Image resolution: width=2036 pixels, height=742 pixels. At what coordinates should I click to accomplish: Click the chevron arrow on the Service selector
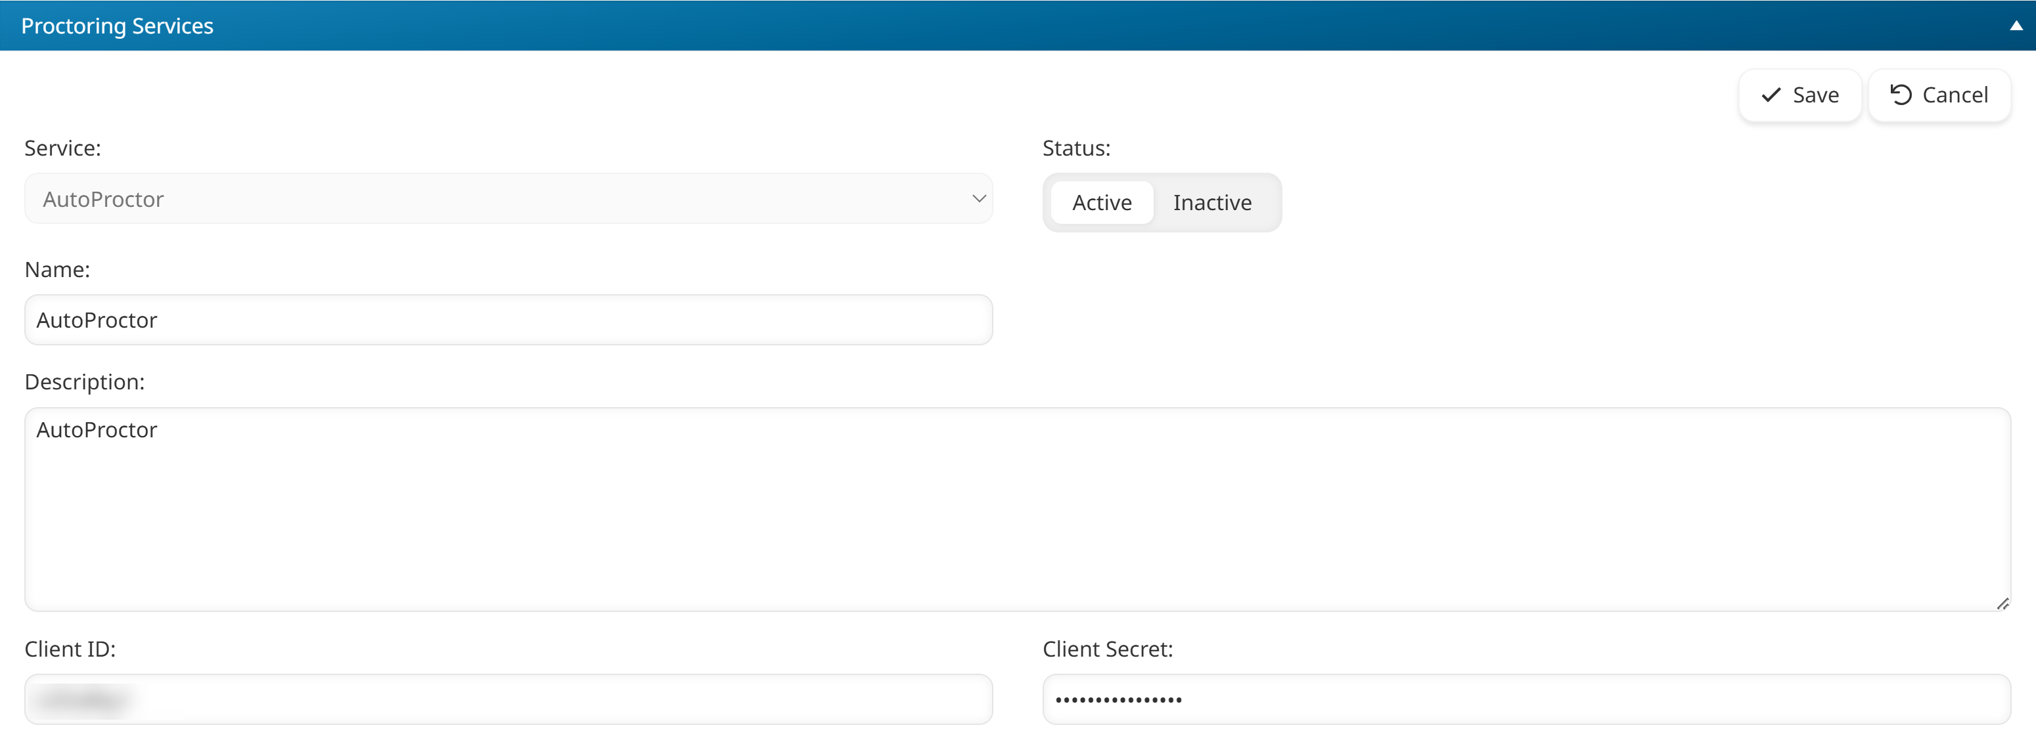(x=978, y=198)
